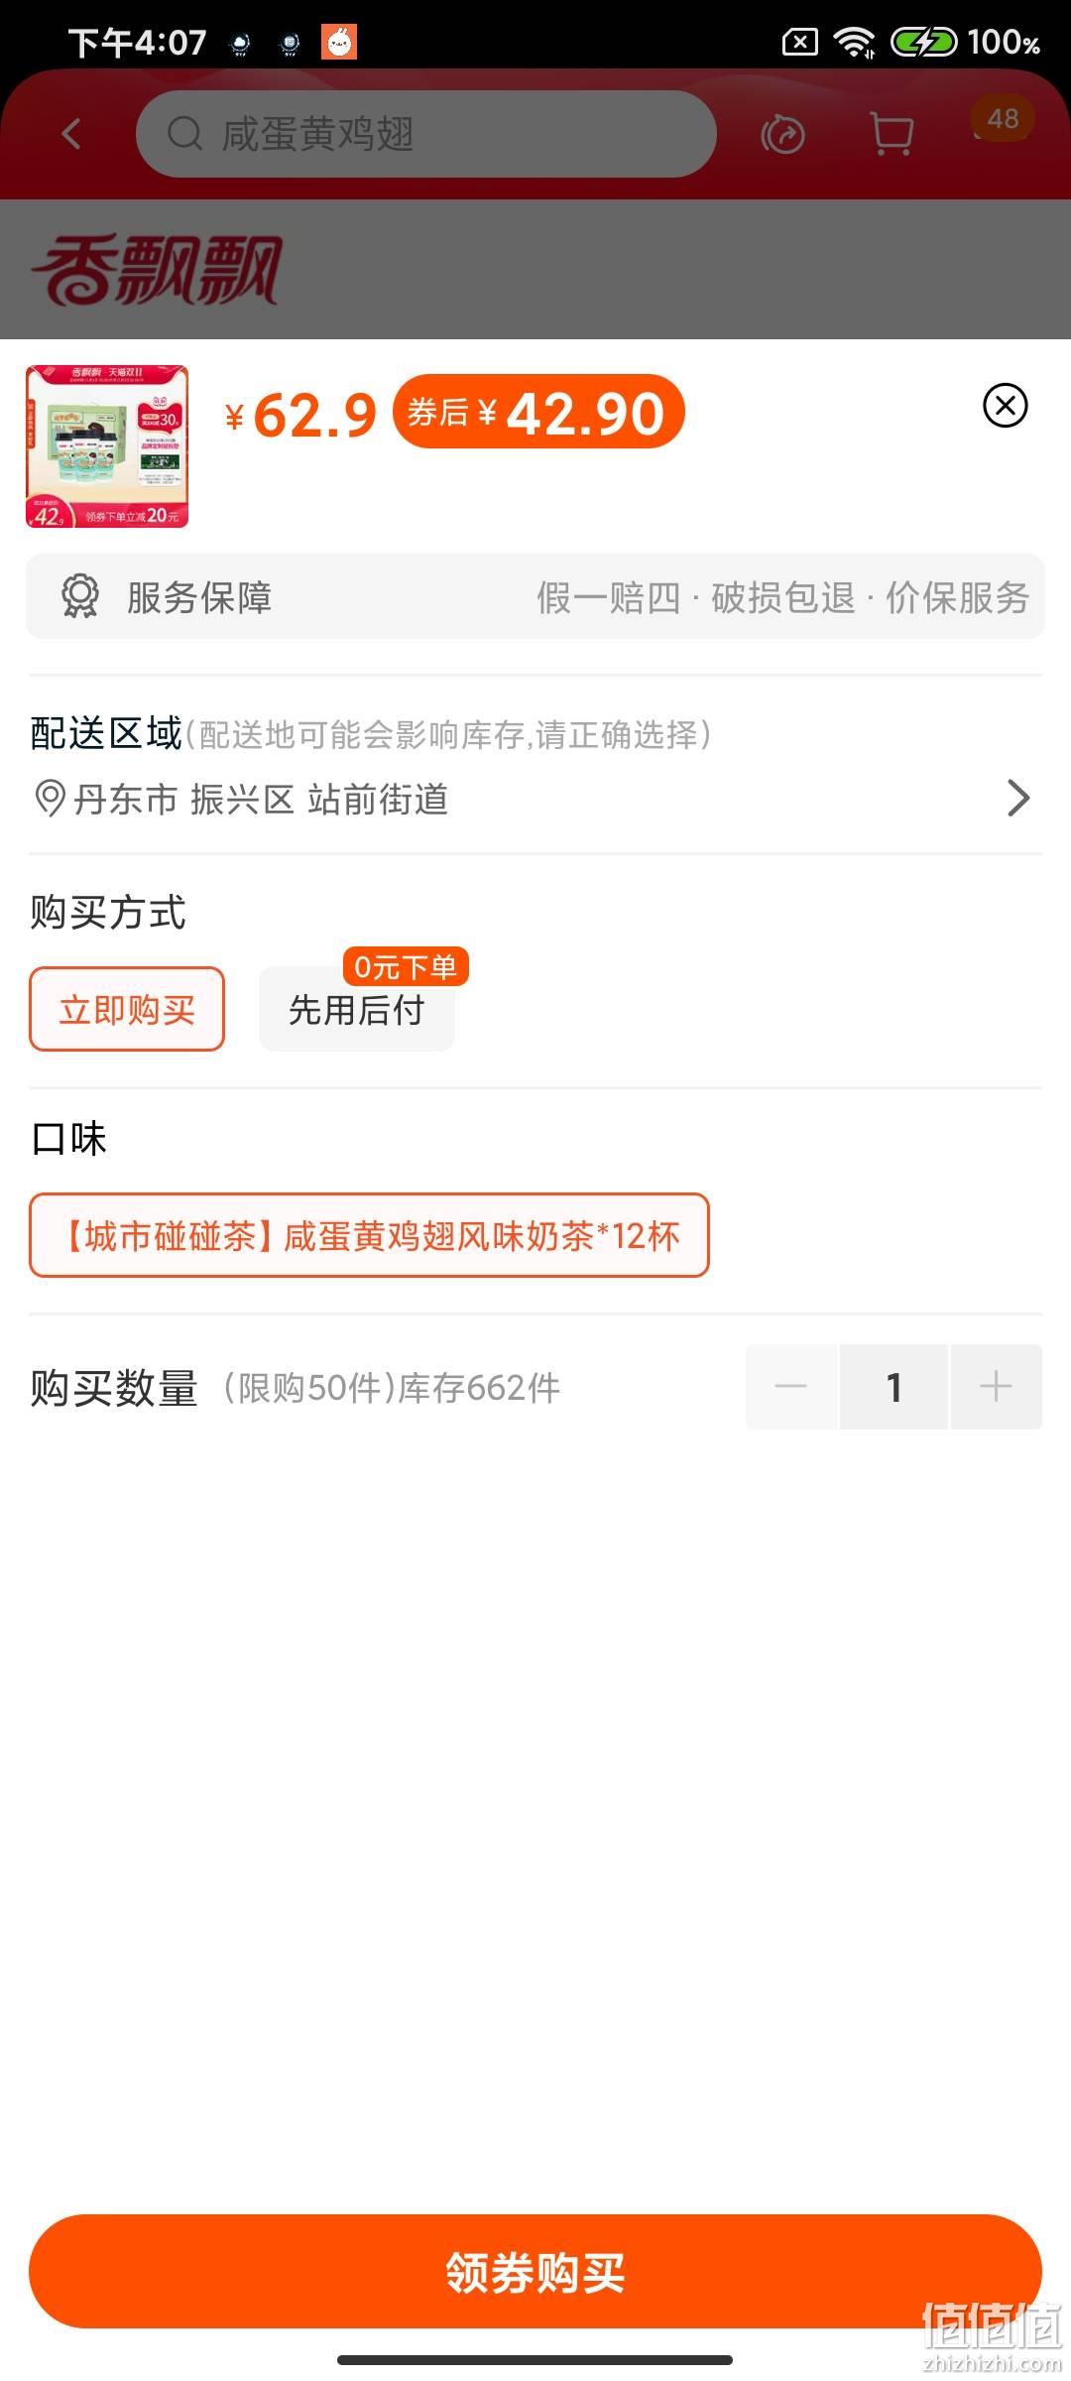This screenshot has height=2381, width=1071.
Task: Decrease purchase quantity with minus
Action: click(x=791, y=1386)
